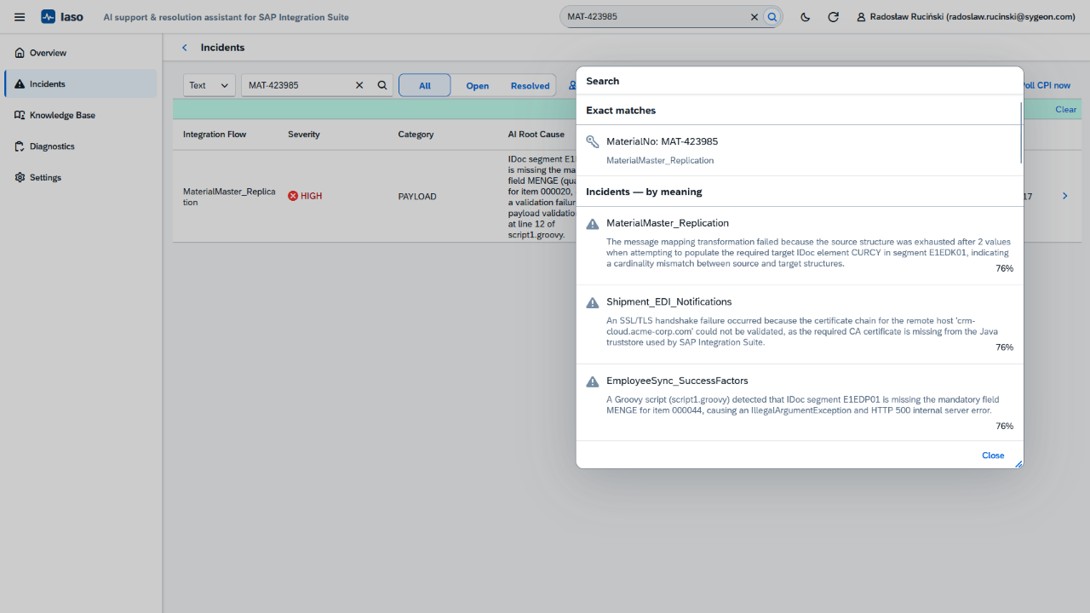This screenshot has height=613, width=1090.
Task: Clear the incidents filter input
Action: tap(359, 85)
